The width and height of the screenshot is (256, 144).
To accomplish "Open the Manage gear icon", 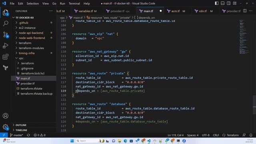I will click(x=5, y=127).
